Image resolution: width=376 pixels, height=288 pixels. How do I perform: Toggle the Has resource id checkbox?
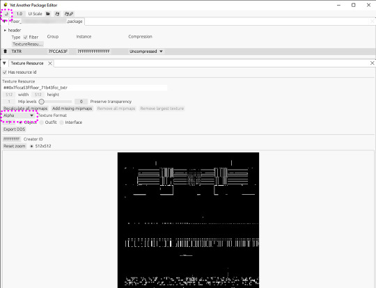5,72
